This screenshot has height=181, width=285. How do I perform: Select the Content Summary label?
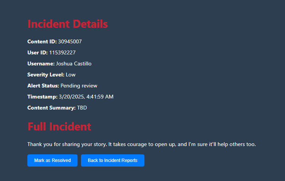(51, 108)
